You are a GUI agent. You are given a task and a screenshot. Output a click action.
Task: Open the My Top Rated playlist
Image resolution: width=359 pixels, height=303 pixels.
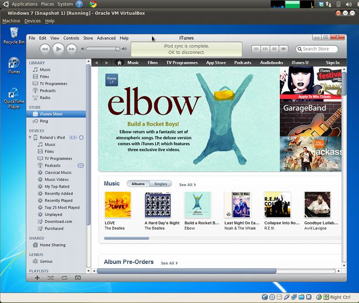(57, 187)
